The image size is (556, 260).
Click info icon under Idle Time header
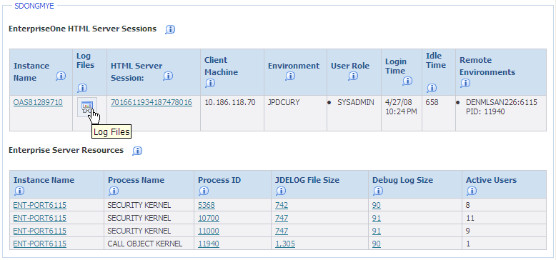pos(432,88)
